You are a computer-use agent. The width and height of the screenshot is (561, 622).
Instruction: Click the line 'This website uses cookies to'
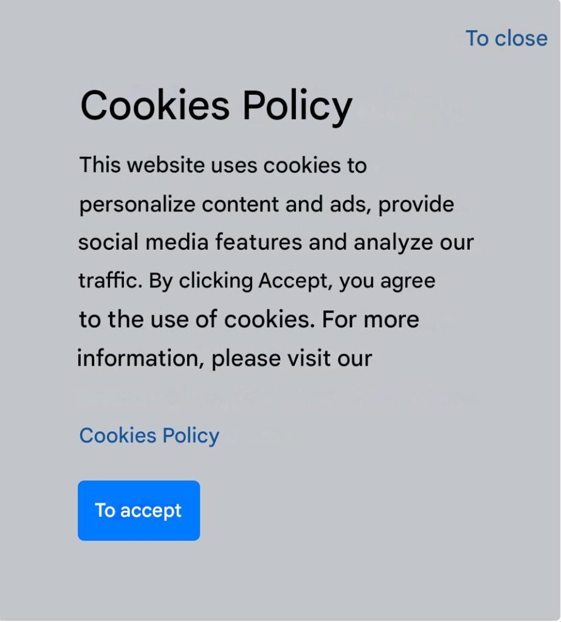pos(222,165)
